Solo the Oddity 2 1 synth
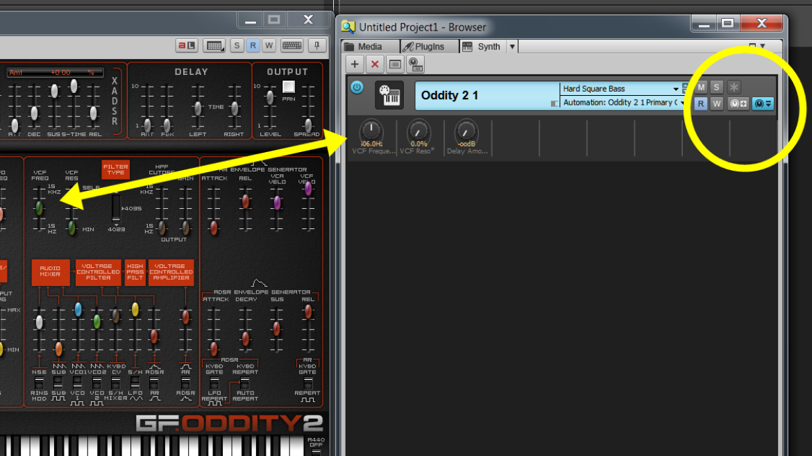 [x=717, y=87]
